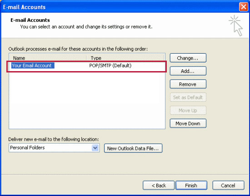Open account settings with Change button
The width and height of the screenshot is (250, 196).
(188, 58)
